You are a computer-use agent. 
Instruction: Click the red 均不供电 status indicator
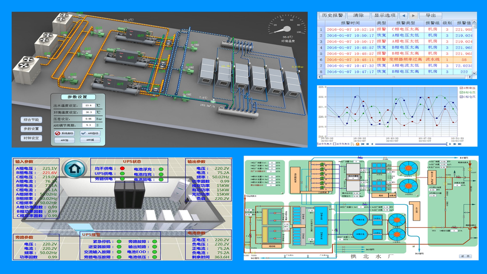pos(122,169)
